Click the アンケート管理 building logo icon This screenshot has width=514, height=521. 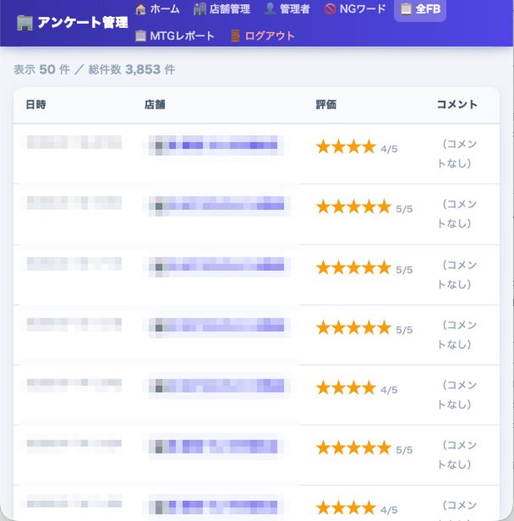(x=25, y=23)
